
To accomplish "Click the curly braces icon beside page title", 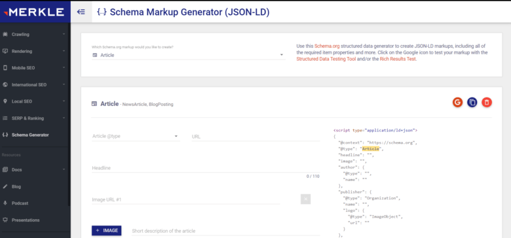I will pos(102,12).
